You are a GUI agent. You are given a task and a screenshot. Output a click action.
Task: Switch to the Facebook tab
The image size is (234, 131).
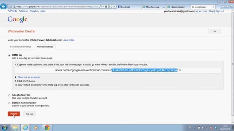[129, 7]
